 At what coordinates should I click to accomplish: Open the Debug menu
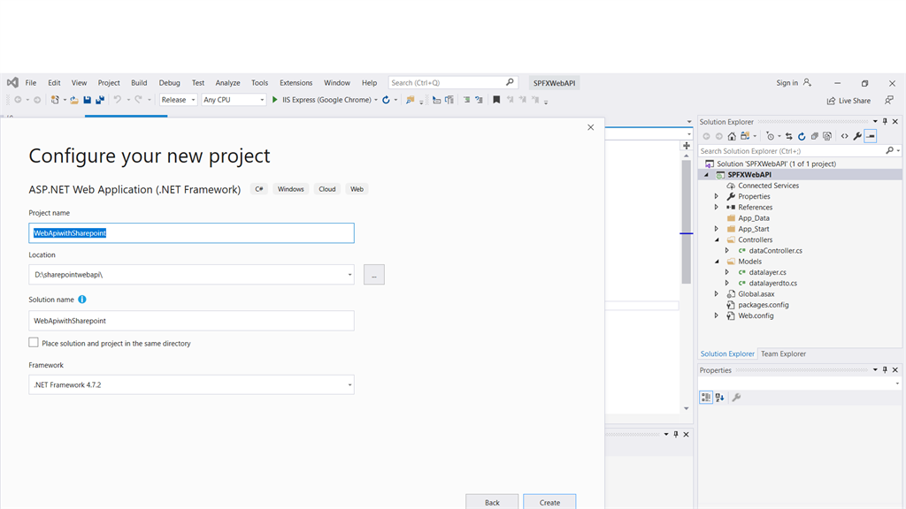169,82
